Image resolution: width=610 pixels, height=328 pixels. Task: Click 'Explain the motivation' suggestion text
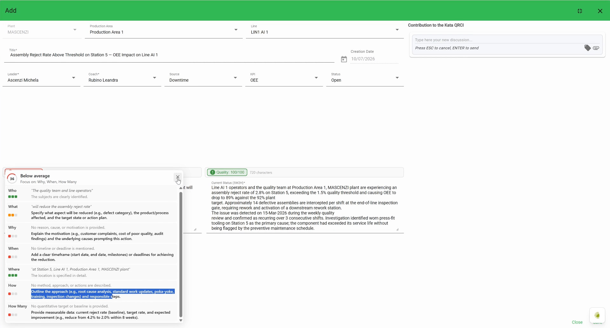97,236
